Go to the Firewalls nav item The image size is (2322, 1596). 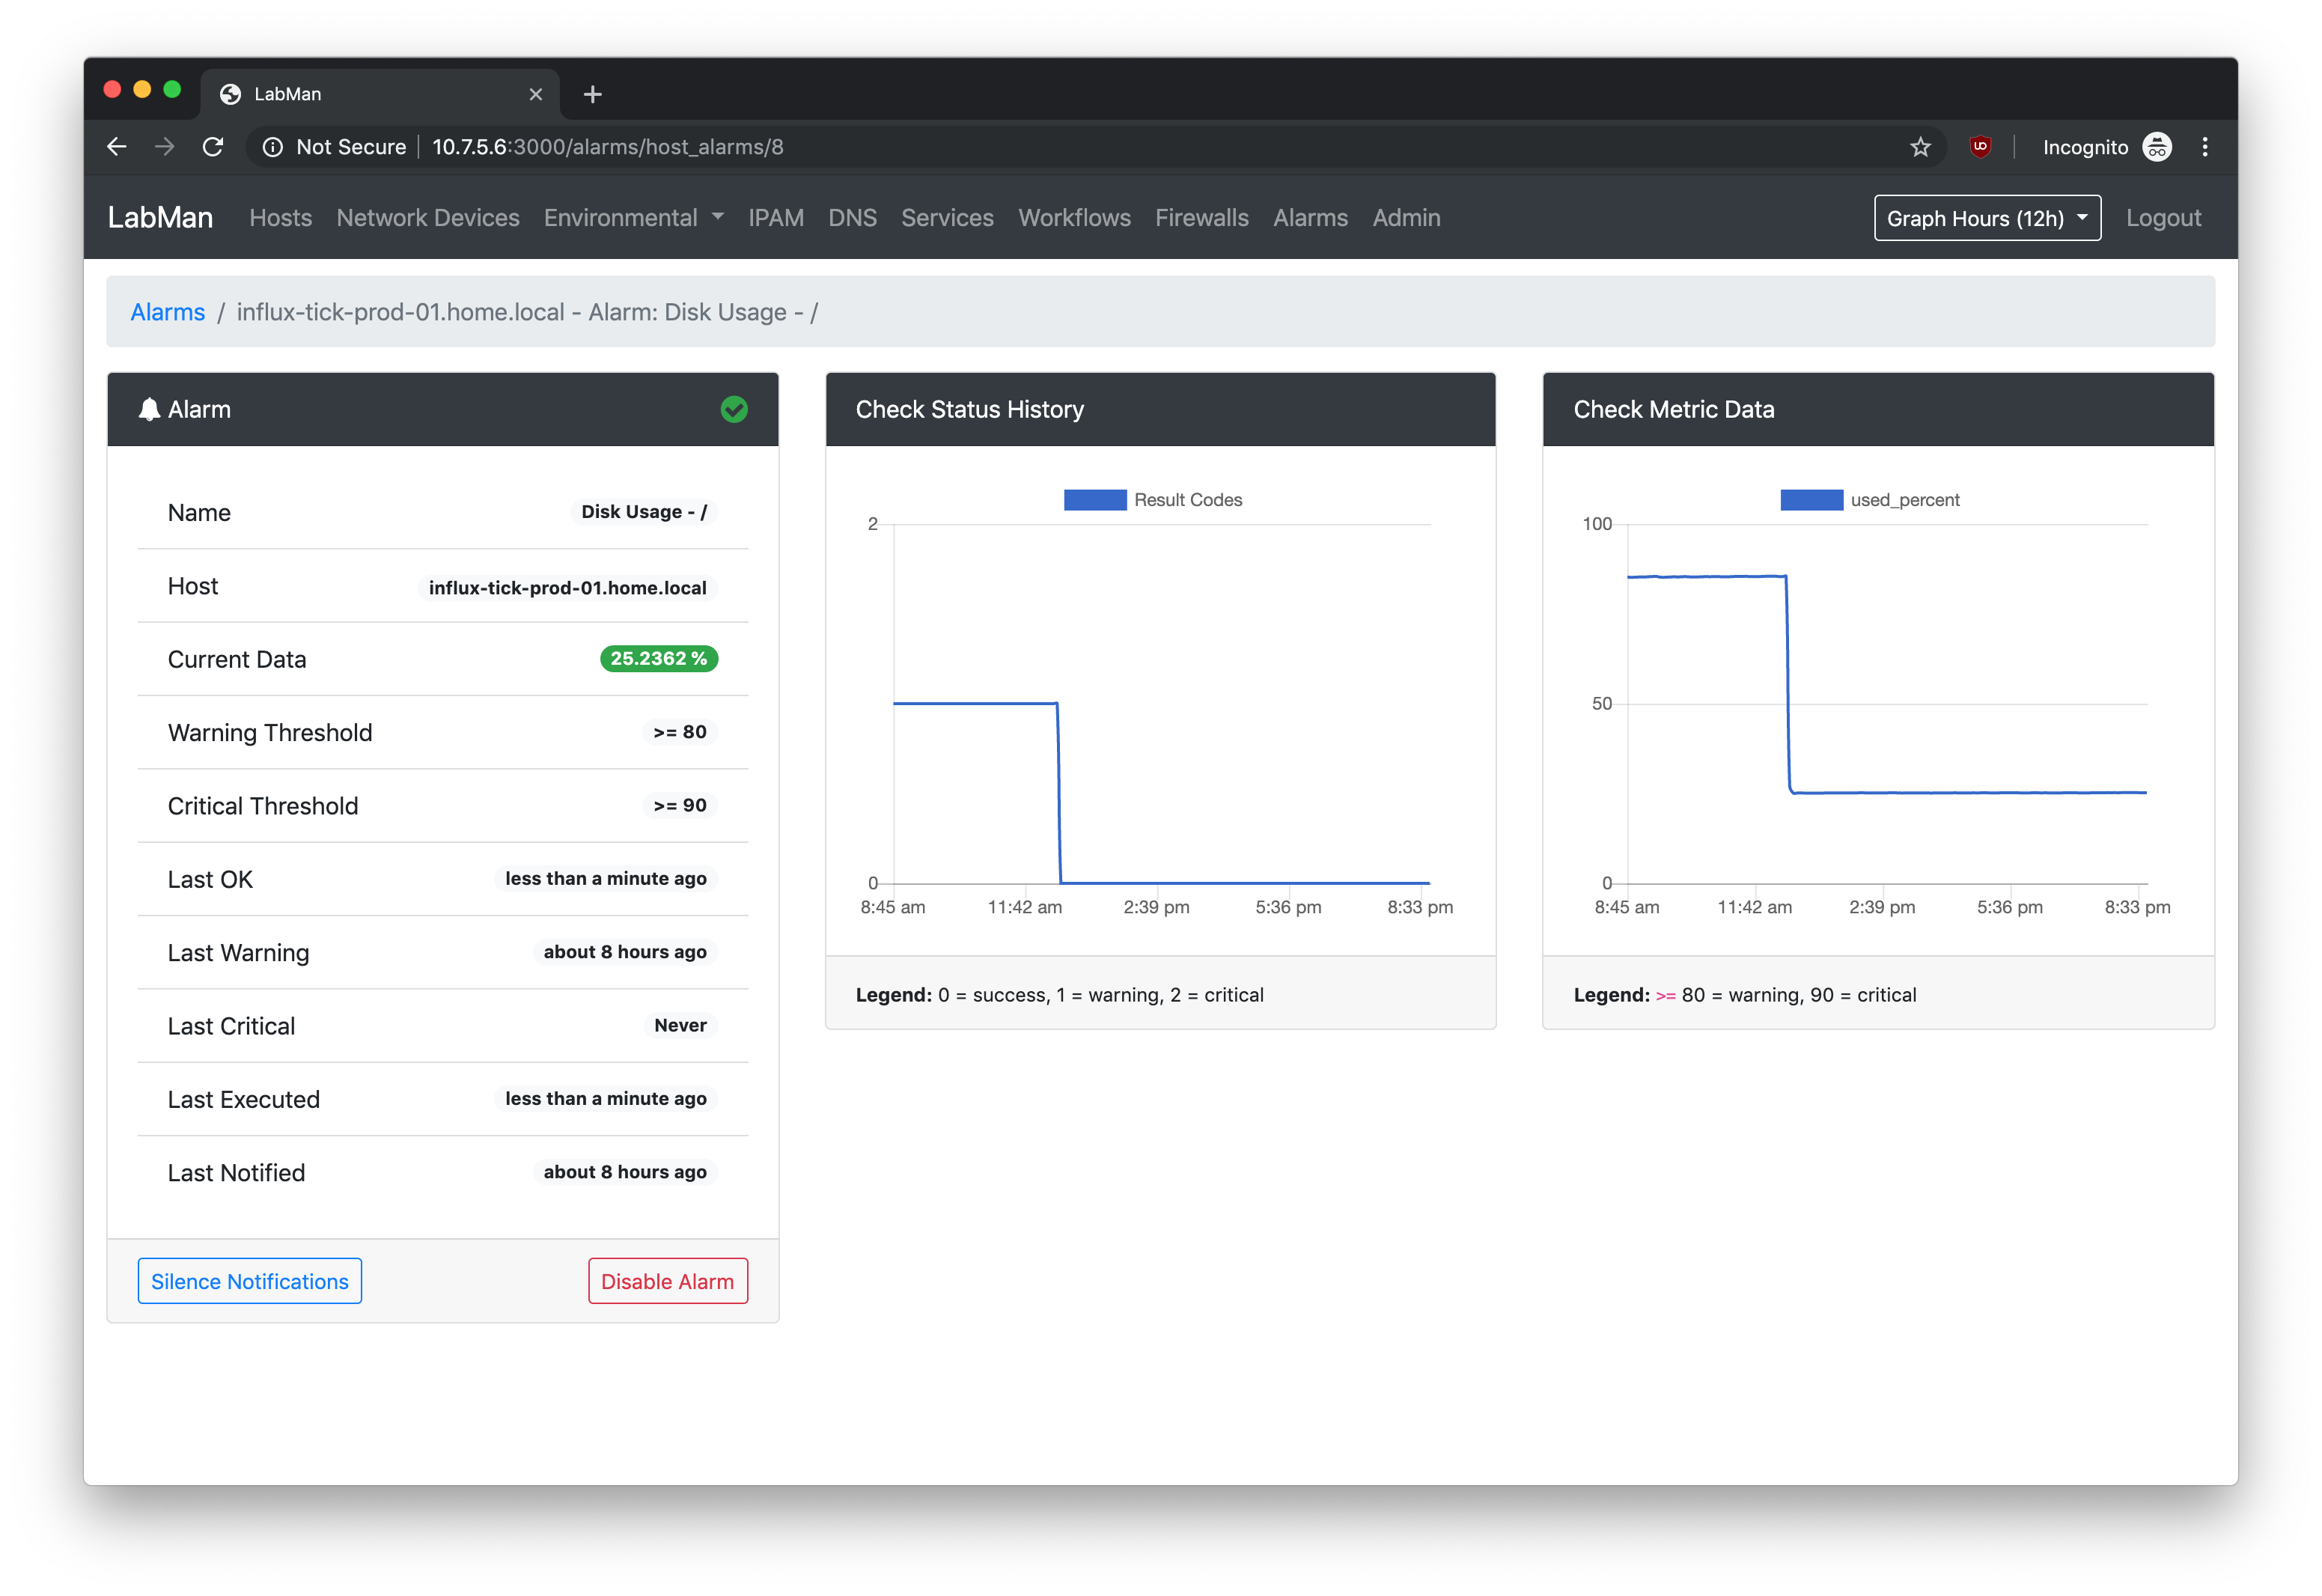(1201, 218)
